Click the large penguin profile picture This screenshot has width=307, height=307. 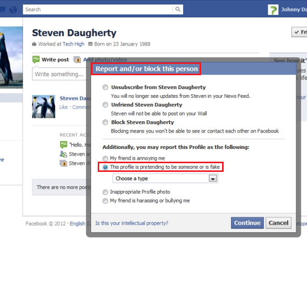[11, 57]
